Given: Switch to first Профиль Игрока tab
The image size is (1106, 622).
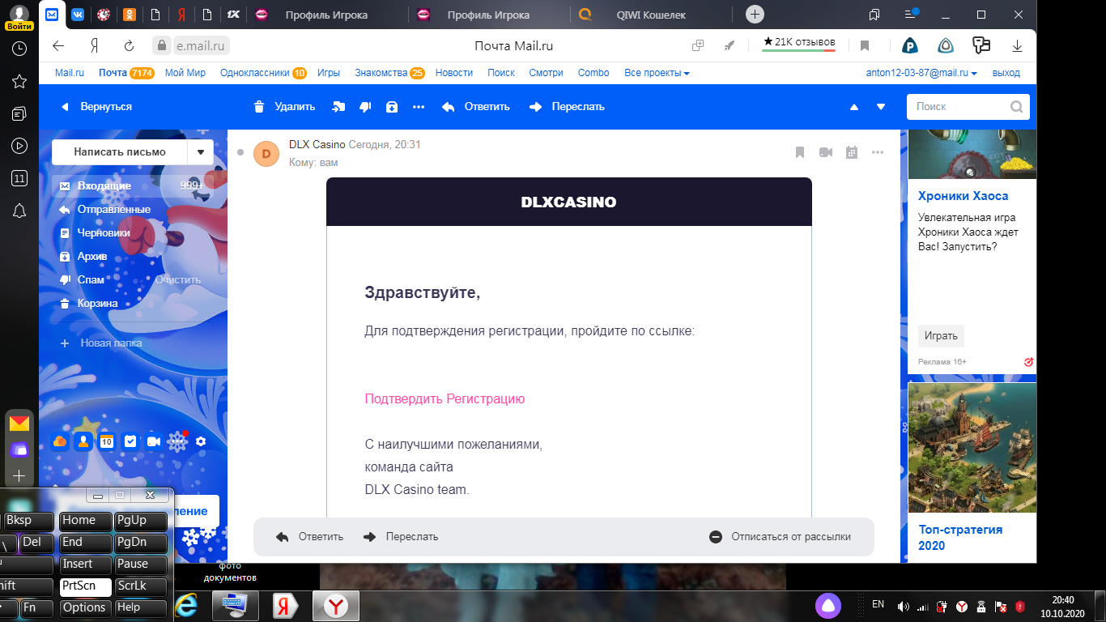Looking at the screenshot, I should pyautogui.click(x=326, y=15).
